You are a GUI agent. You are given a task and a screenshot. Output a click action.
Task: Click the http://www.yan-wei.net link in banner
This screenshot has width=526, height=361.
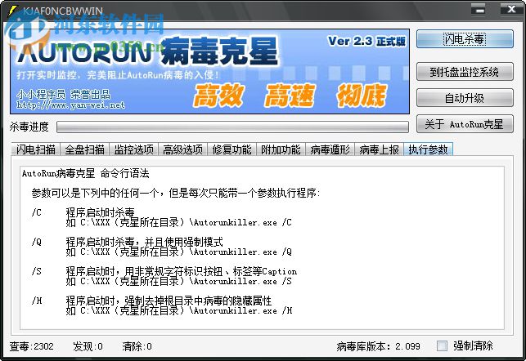(x=71, y=105)
